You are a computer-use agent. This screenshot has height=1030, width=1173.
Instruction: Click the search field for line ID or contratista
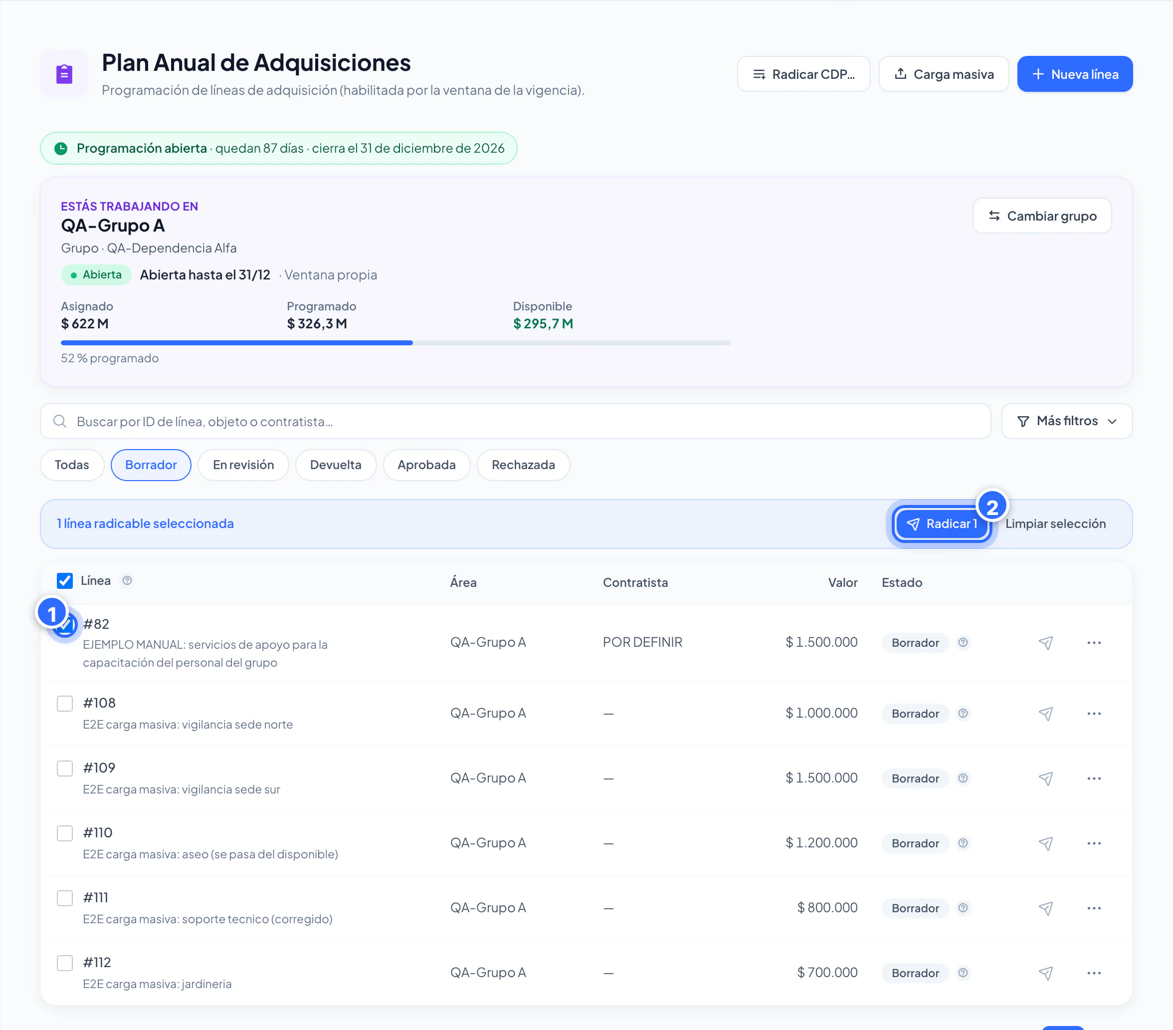[x=515, y=421]
